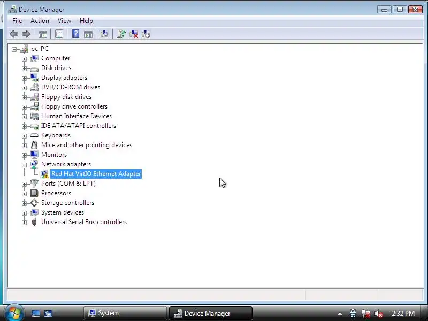
Task: Open the Windows Start orb
Action: pyautogui.click(x=14, y=313)
